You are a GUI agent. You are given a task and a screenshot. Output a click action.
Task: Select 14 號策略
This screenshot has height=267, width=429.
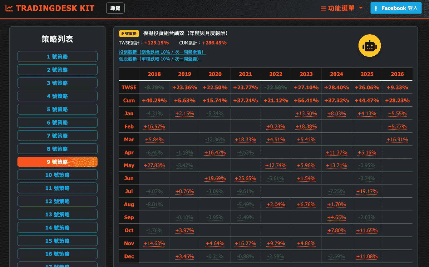pos(57,228)
